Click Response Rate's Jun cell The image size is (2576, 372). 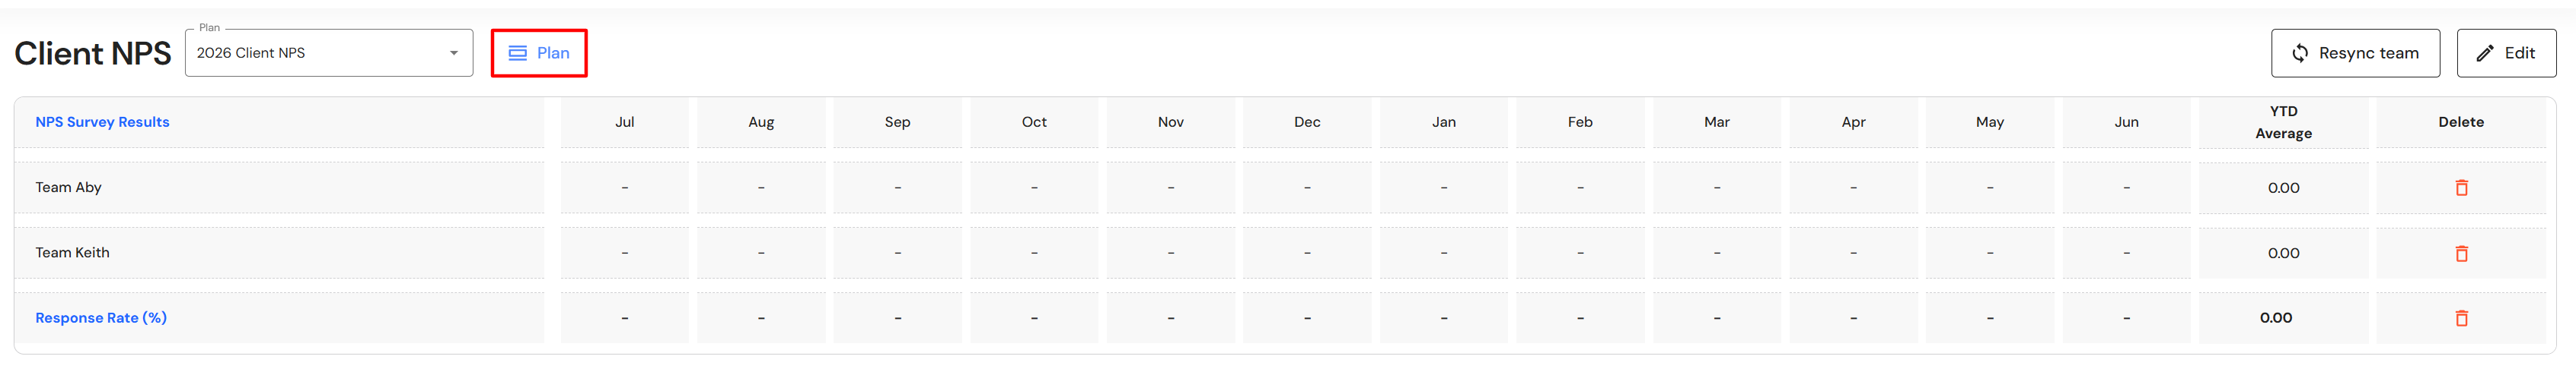tap(2126, 318)
